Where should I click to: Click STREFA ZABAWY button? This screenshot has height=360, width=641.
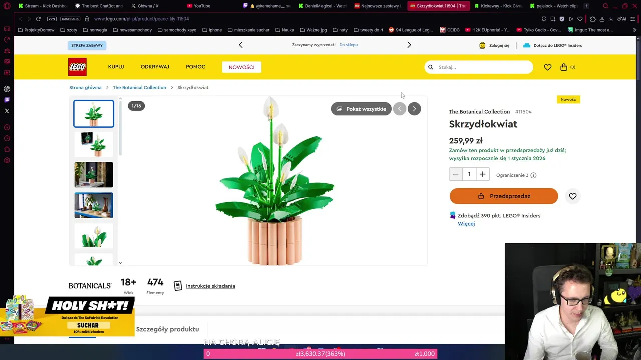[x=87, y=45]
